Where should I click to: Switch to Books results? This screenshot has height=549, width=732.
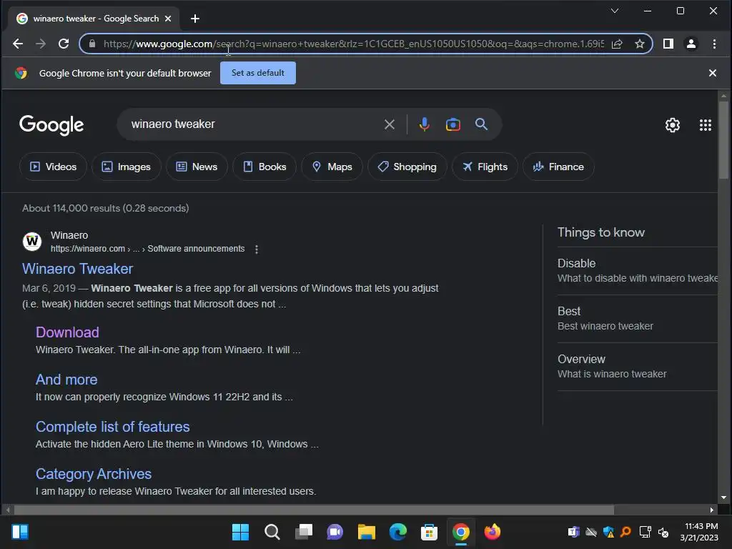264,167
